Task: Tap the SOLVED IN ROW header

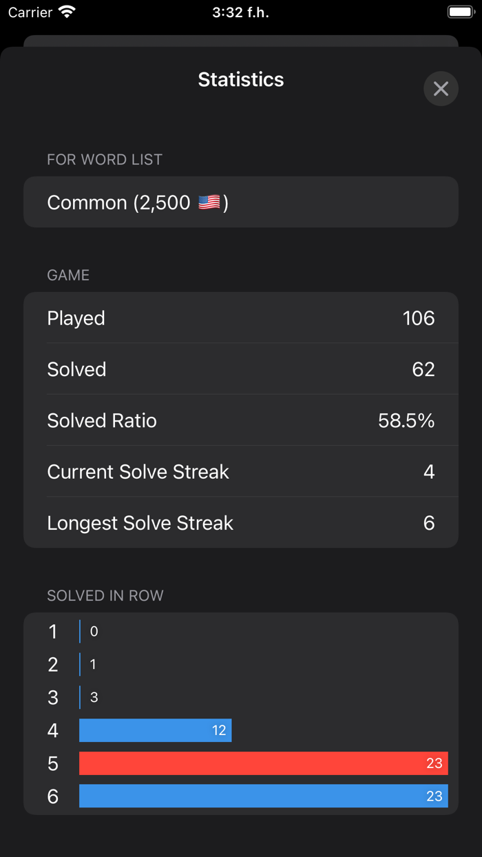Action: tap(105, 596)
